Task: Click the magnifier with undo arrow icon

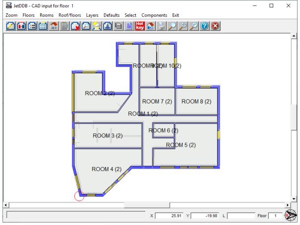Action: [194, 26]
